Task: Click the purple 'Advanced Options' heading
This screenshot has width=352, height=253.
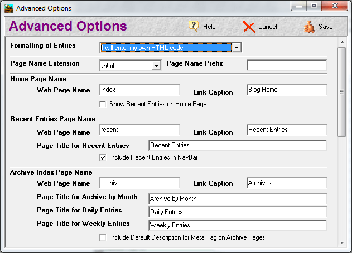Action: [68, 26]
